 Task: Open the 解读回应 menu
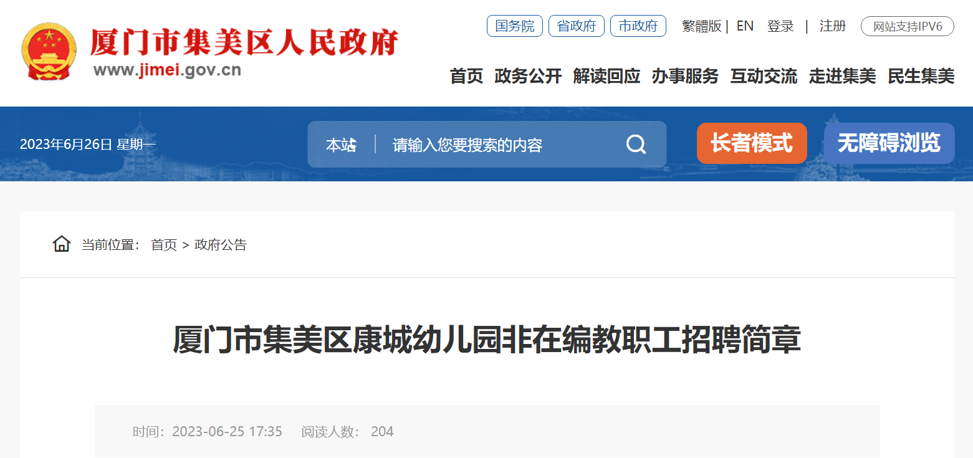click(606, 77)
